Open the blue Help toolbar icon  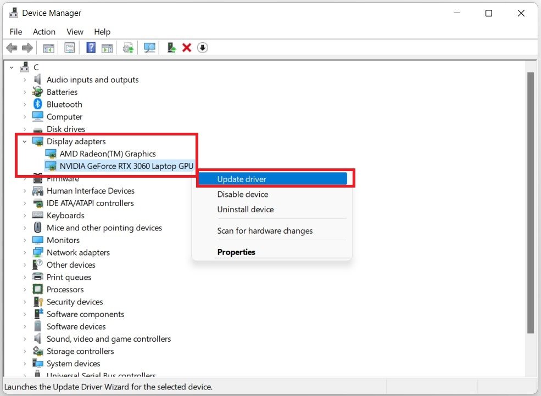(91, 48)
